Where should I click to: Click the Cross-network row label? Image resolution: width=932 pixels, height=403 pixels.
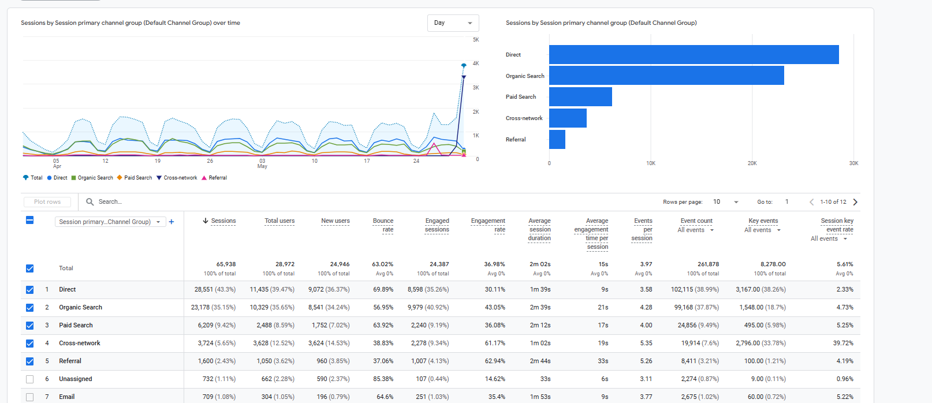pos(80,344)
